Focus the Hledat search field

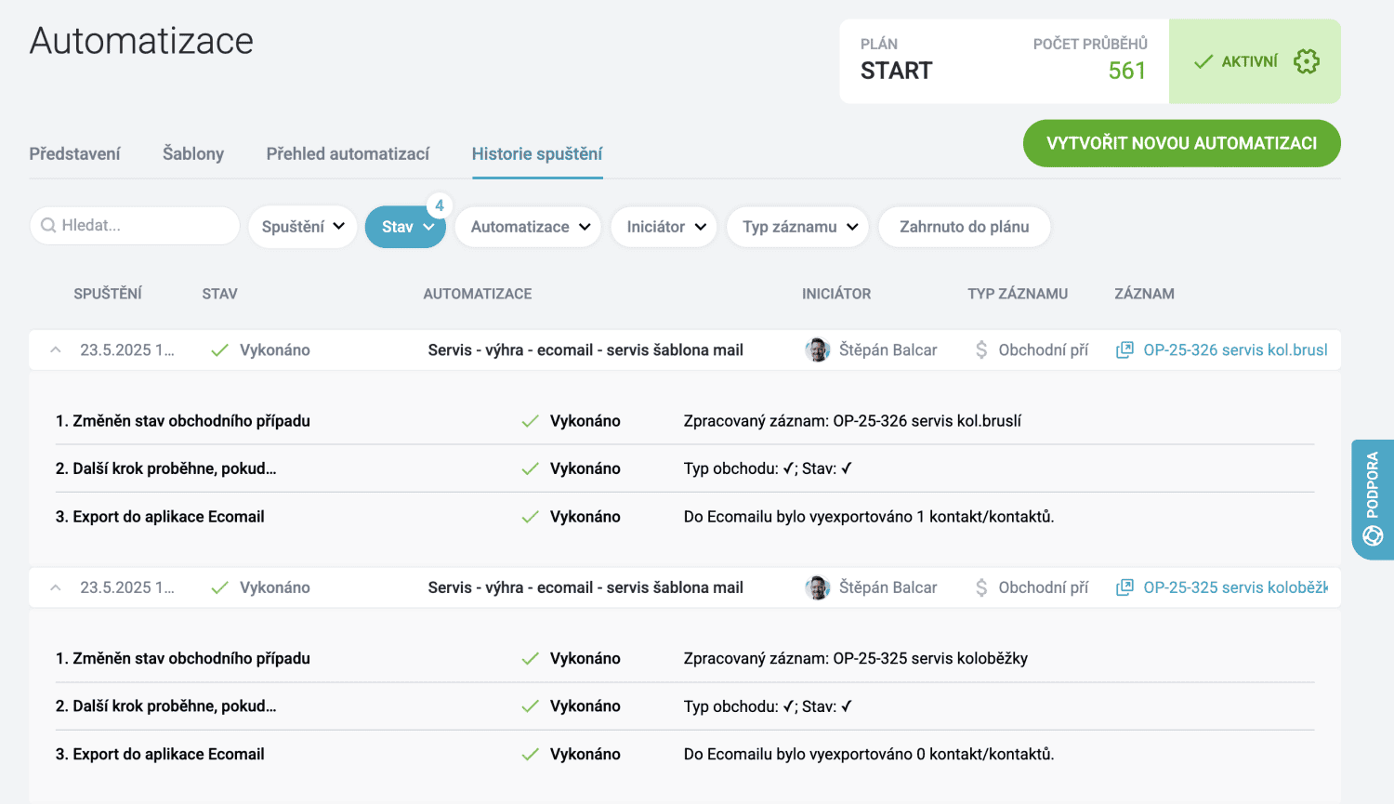tap(144, 226)
